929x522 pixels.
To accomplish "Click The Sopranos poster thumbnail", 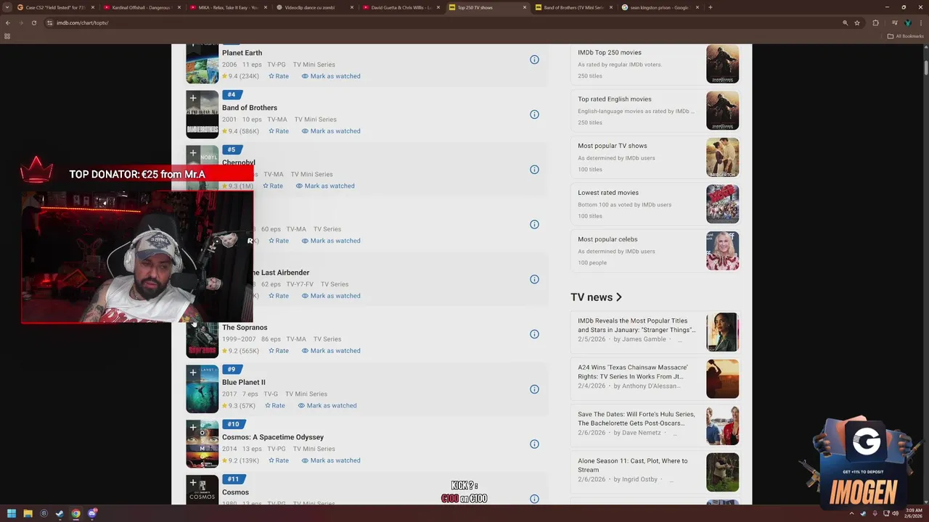I will tap(202, 339).
